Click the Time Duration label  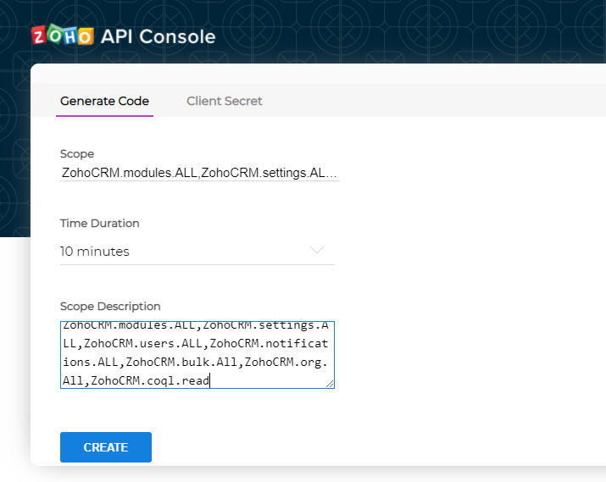click(x=100, y=224)
